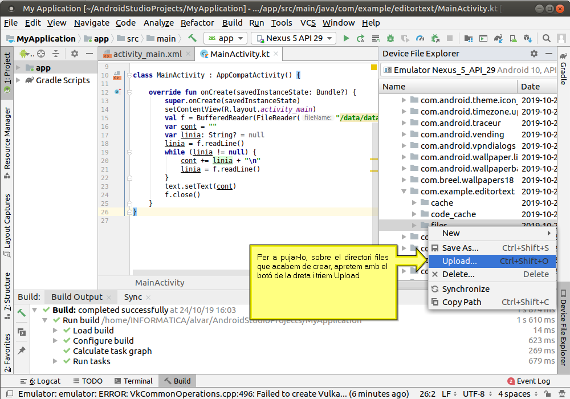Image resolution: width=570 pixels, height=399 pixels.
Task: Expand the cache folder
Action: [414, 202]
